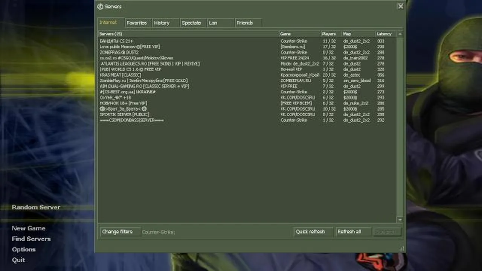Select the #[CS-BEST.org.ua] UKRAINE# server

point(247,92)
